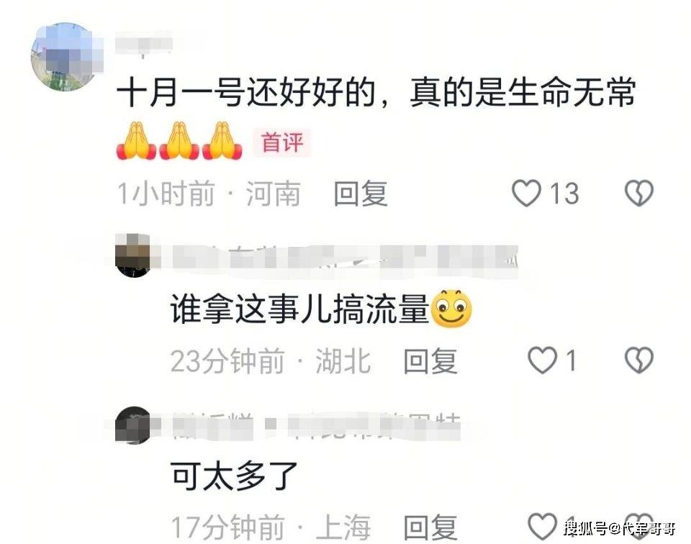Dislike the 十月一号 comment via broken heart
The image size is (691, 544).
click(x=639, y=193)
